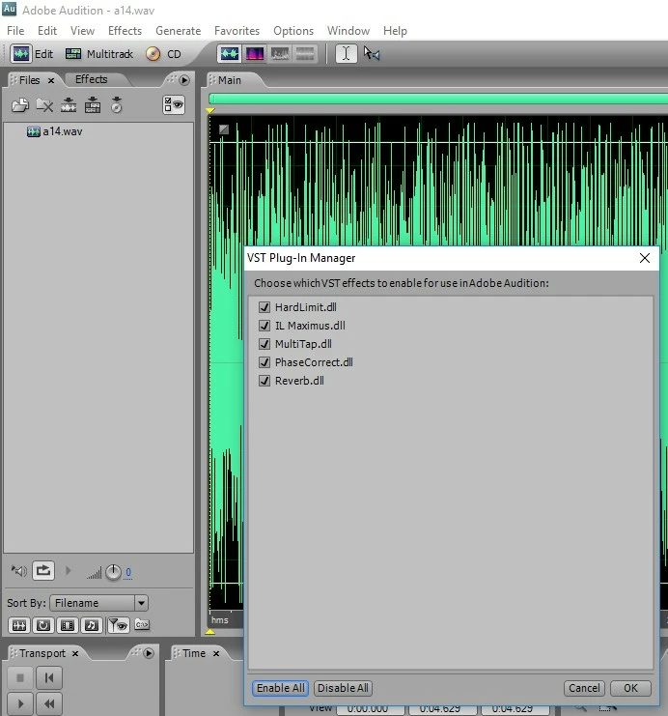Image resolution: width=668 pixels, height=716 pixels.
Task: Open the Generate menu
Action: (178, 31)
